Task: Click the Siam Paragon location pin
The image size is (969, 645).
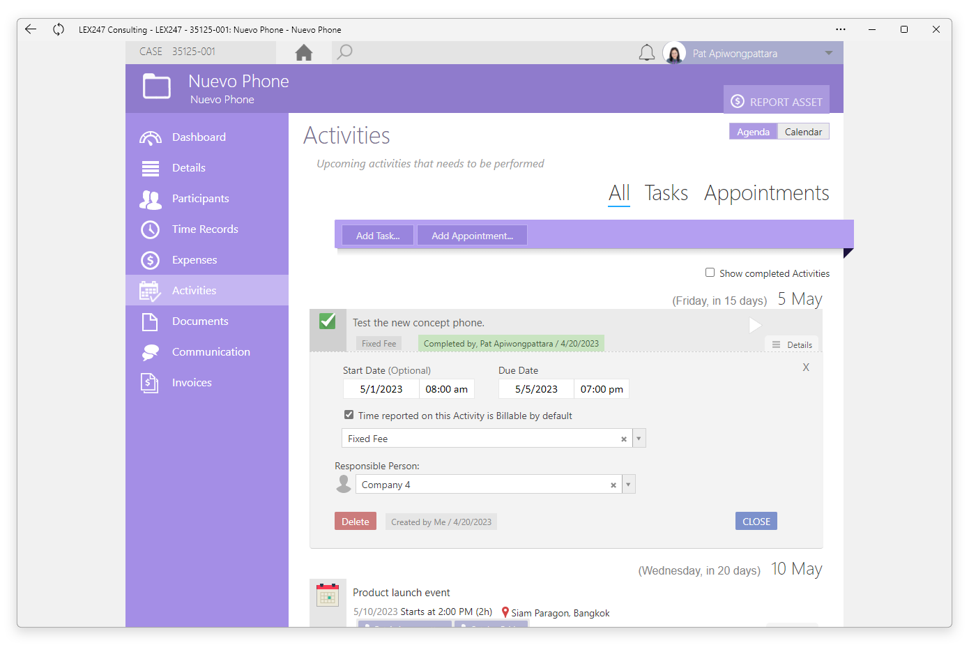Action: pos(505,612)
